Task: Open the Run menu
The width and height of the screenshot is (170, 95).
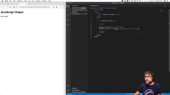Action: [x=33, y=1]
